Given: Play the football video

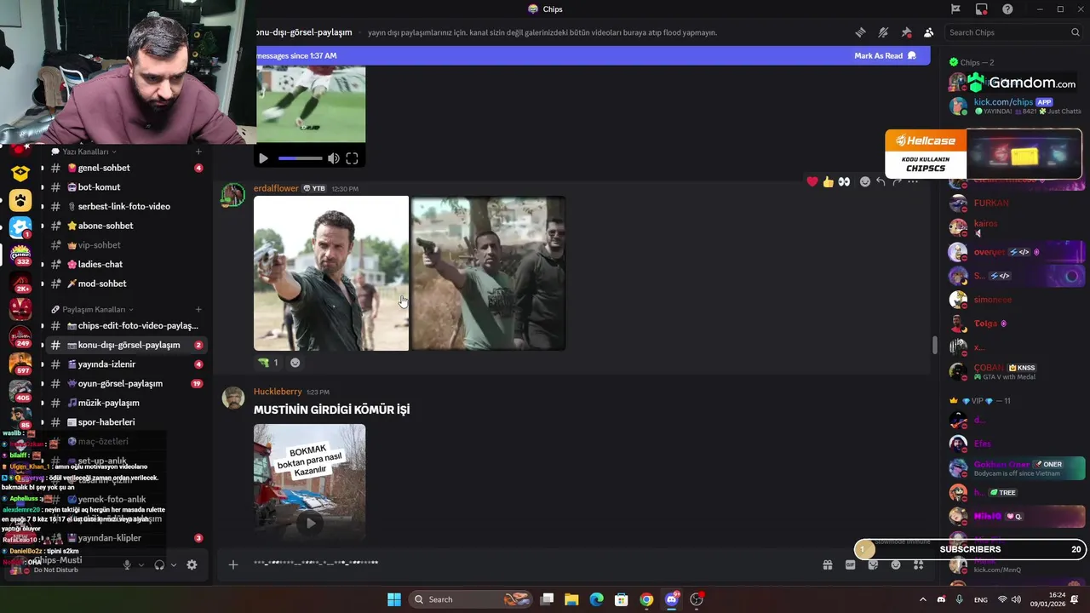Looking at the screenshot, I should 263,158.
